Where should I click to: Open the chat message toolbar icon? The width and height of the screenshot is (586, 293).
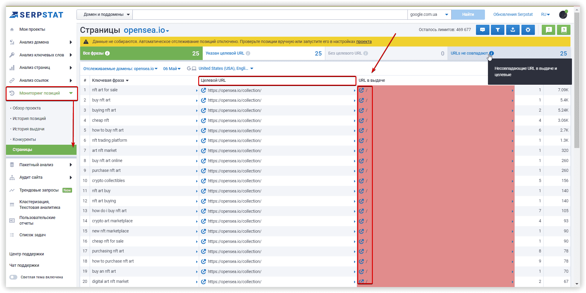point(483,30)
